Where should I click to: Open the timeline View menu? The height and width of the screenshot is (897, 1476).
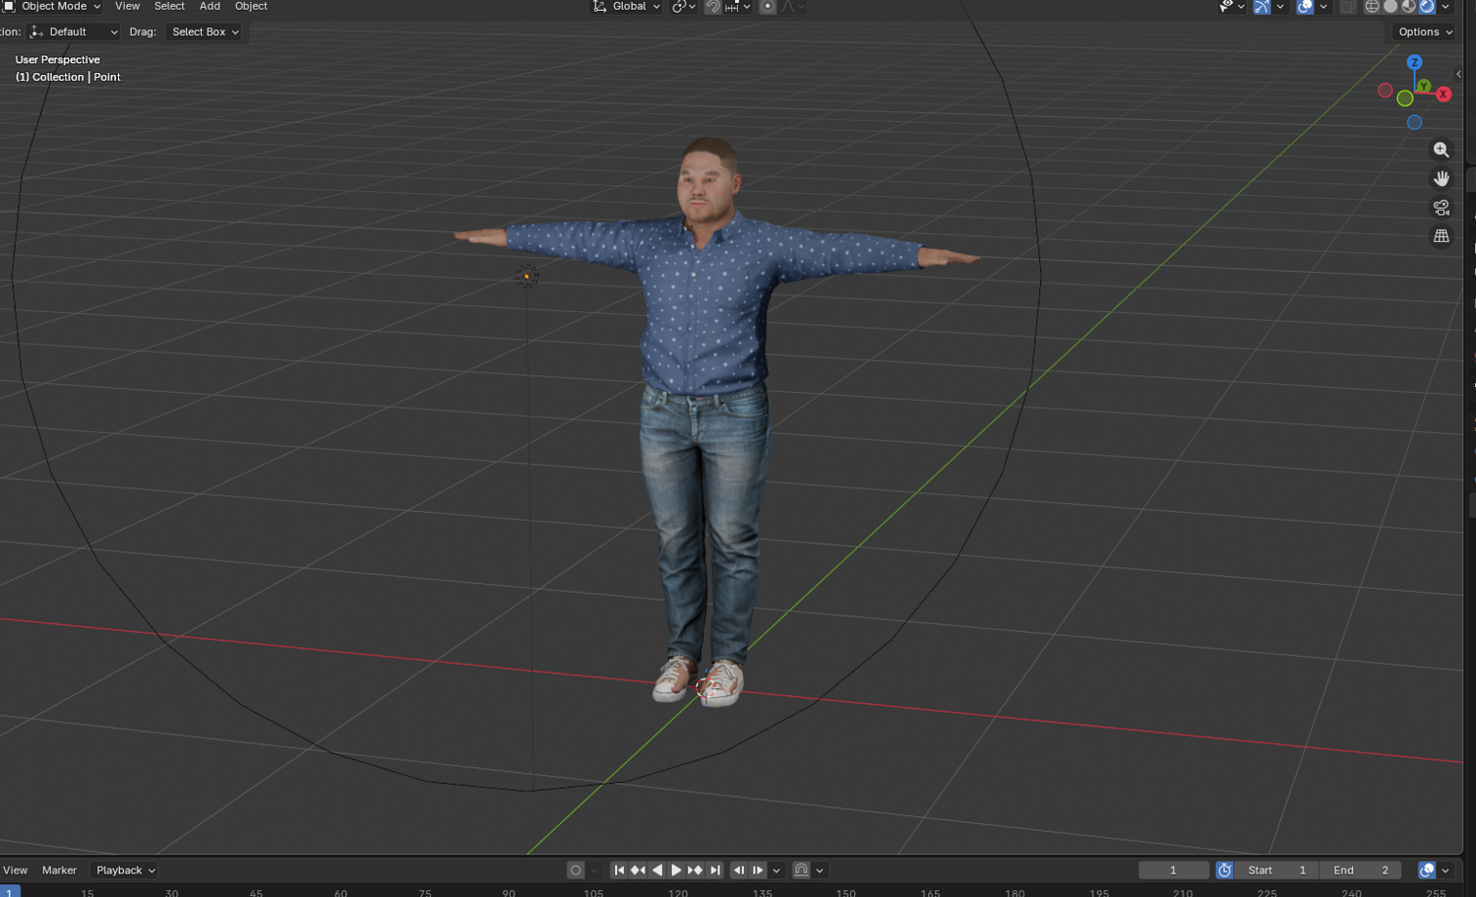(16, 870)
